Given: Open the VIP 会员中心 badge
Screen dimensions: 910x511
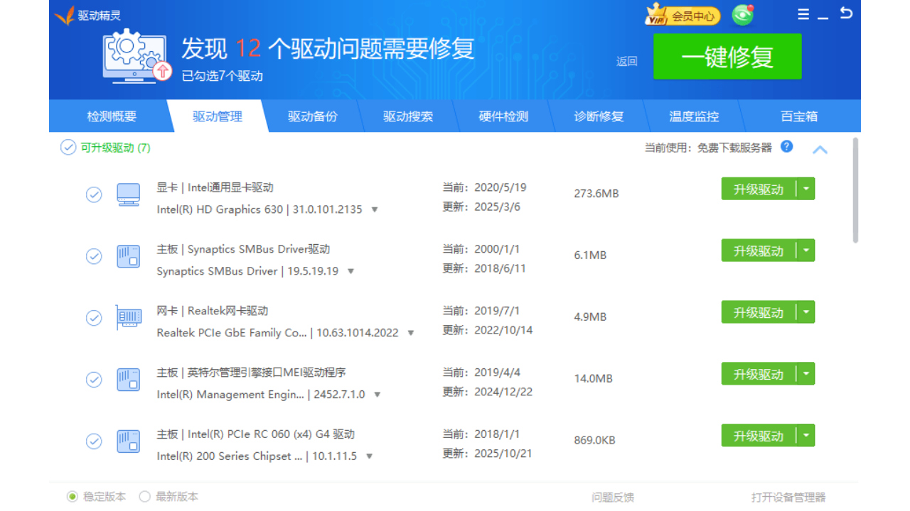Looking at the screenshot, I should pyautogui.click(x=682, y=15).
